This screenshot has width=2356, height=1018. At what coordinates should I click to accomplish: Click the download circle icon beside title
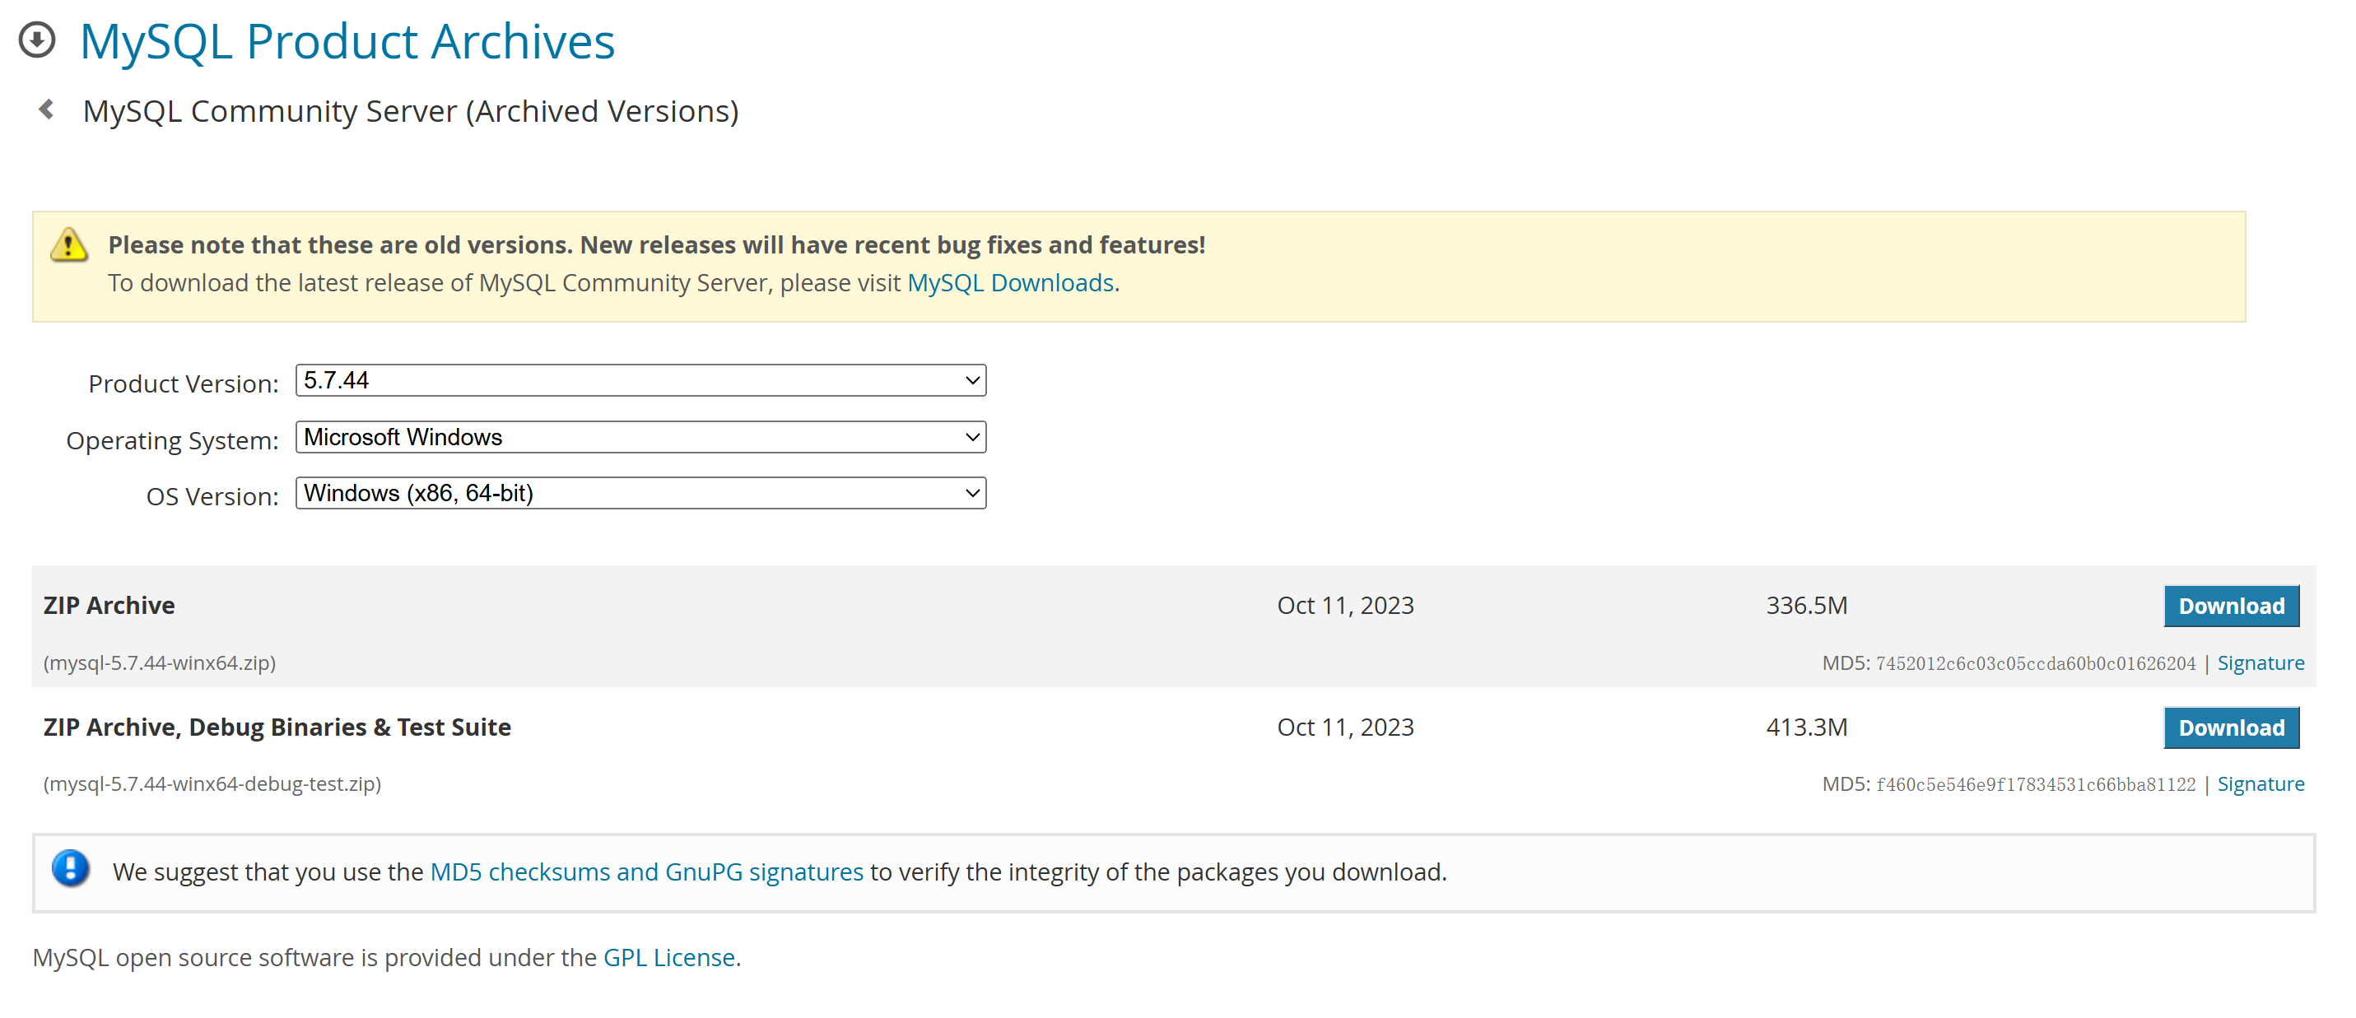(x=36, y=40)
